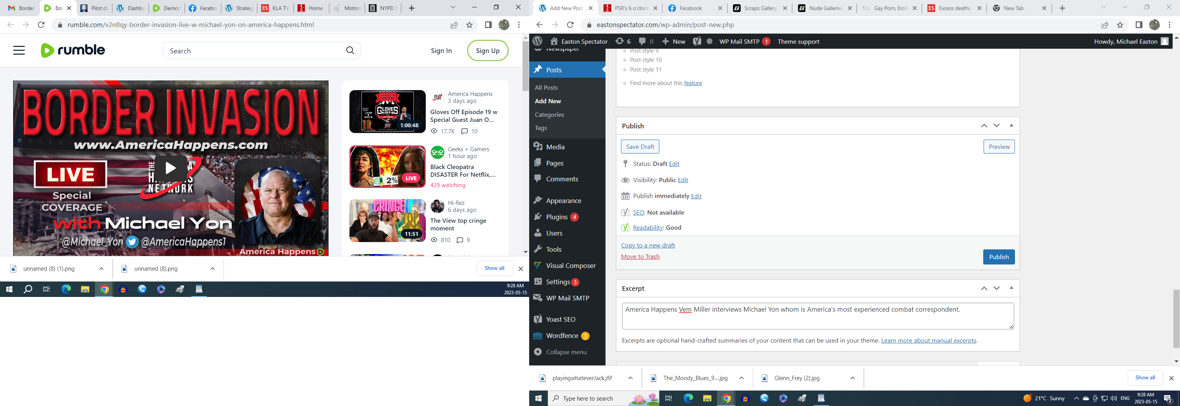Open the Plugins menu in sidebar
Viewport: 1180px width, 406px height.
(557, 217)
